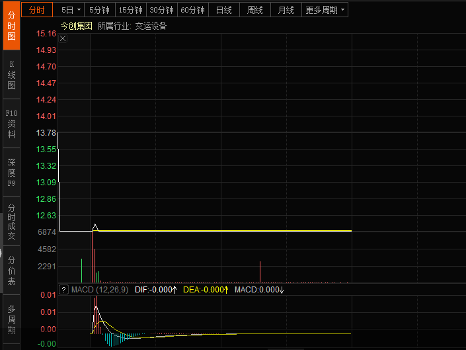
Task: Show the 日线 daily chart
Action: (x=224, y=10)
